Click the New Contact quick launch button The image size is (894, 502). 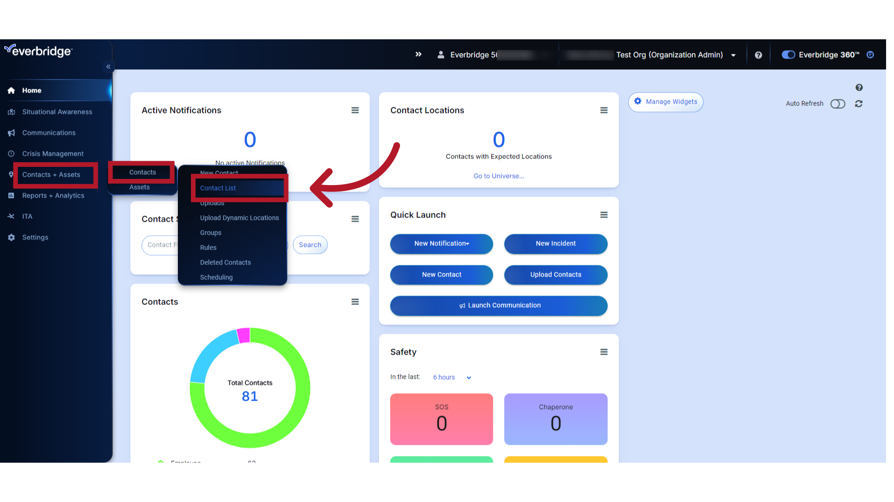(441, 275)
